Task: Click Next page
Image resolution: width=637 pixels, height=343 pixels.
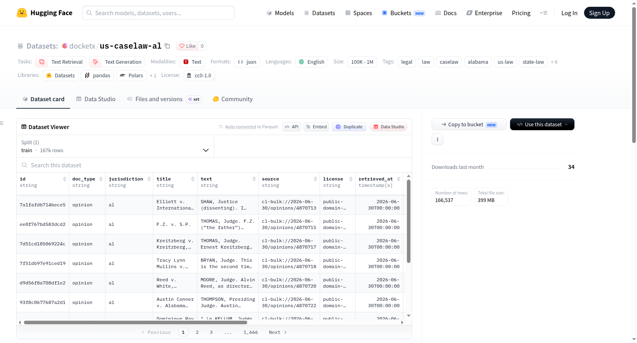Action: coord(277,332)
